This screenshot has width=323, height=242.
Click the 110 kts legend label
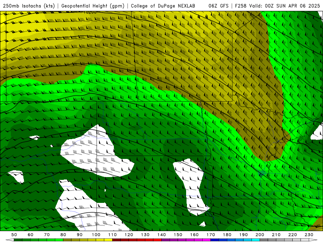coord(113,235)
